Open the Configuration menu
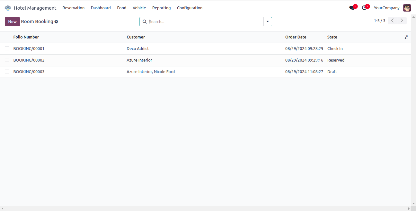The image size is (416, 211). click(190, 8)
